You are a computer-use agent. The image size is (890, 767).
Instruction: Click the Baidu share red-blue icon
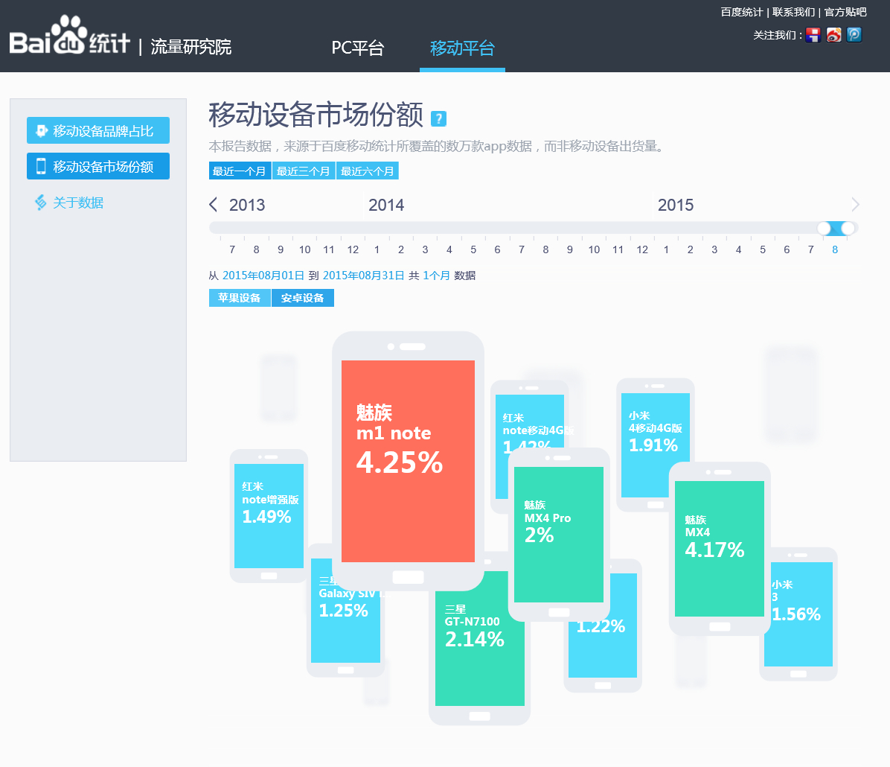pos(813,35)
